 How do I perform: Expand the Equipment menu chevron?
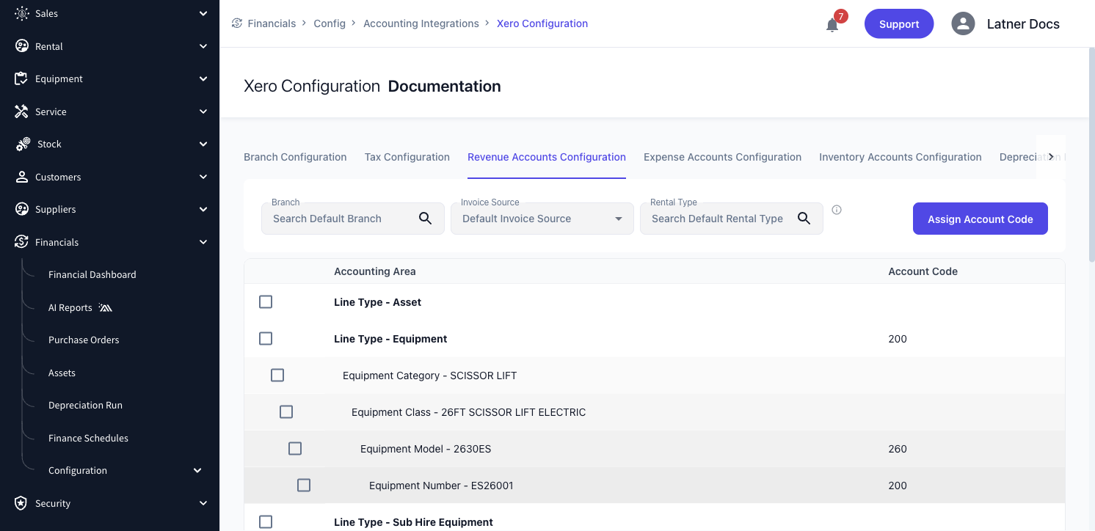coord(203,78)
